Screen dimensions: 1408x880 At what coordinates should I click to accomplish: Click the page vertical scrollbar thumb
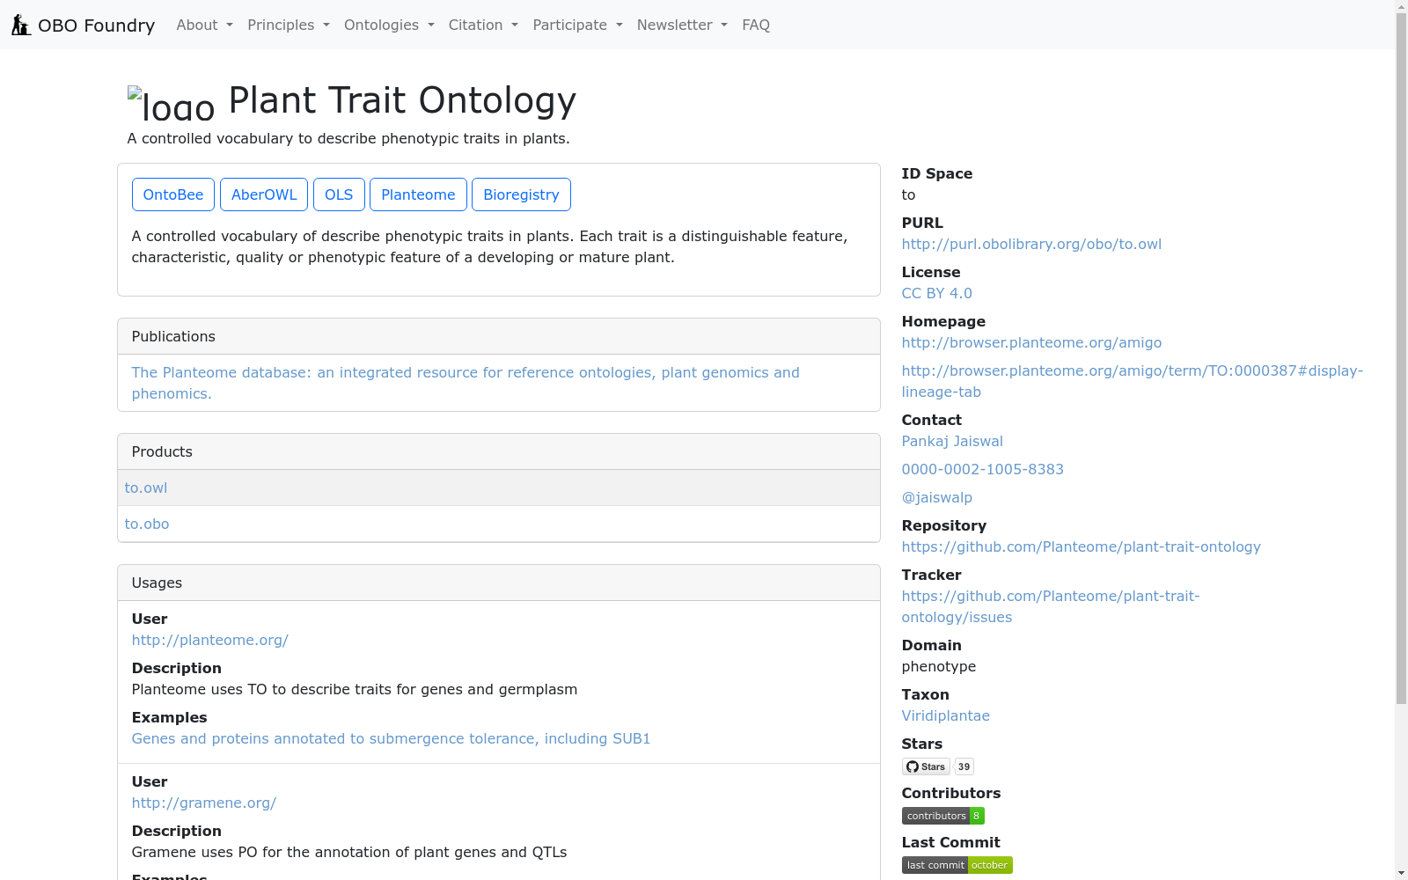click(1401, 359)
